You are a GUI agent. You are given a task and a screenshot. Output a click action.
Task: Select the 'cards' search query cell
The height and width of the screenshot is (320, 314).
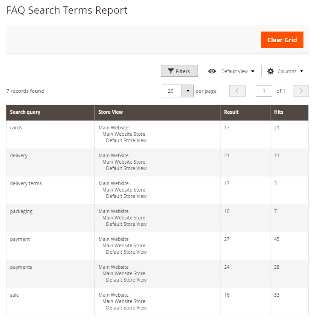click(50, 134)
